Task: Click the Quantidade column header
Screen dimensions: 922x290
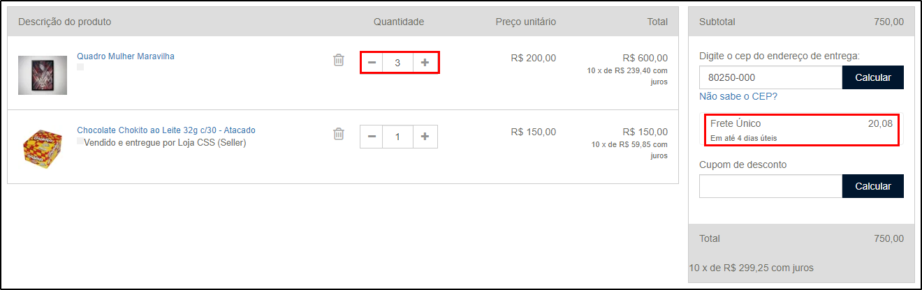Action: tap(399, 22)
